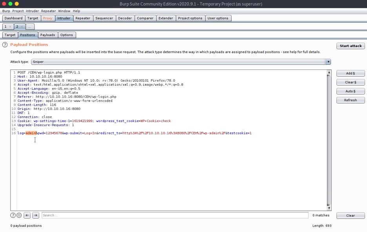The image size is (367, 232).
Task: Switch to the Decoder tab
Action: 125,18
